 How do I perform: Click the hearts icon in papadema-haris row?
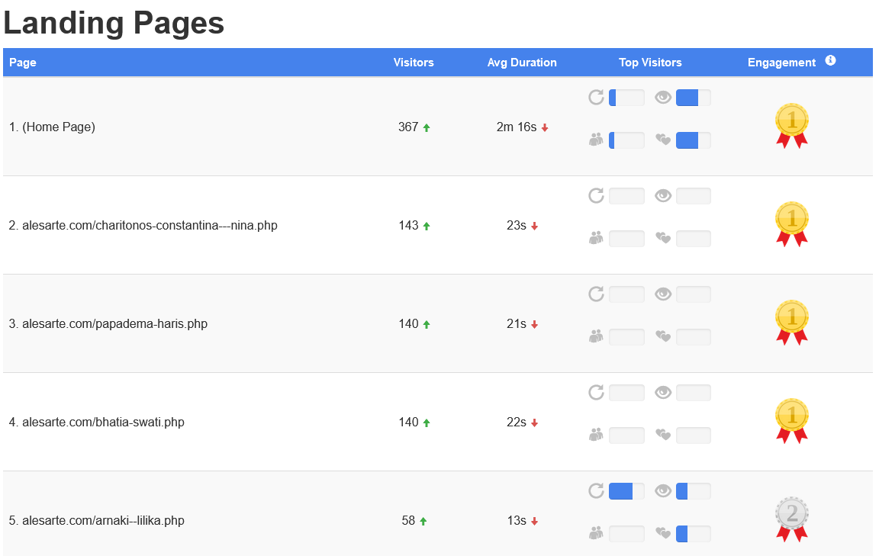663,336
